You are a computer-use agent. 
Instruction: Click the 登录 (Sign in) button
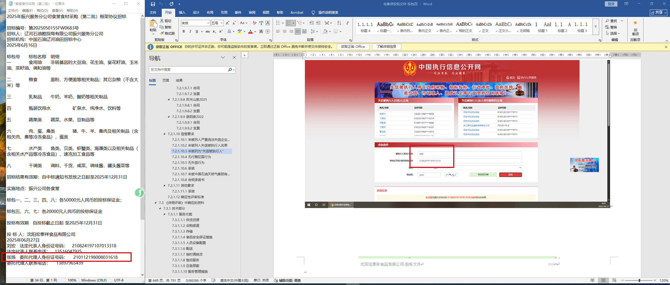point(611,4)
